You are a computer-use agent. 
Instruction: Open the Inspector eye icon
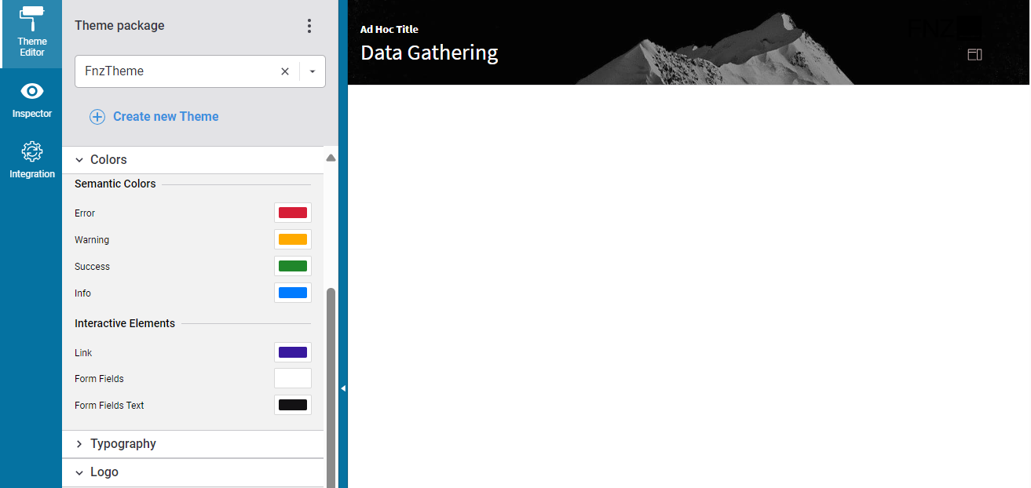click(31, 92)
